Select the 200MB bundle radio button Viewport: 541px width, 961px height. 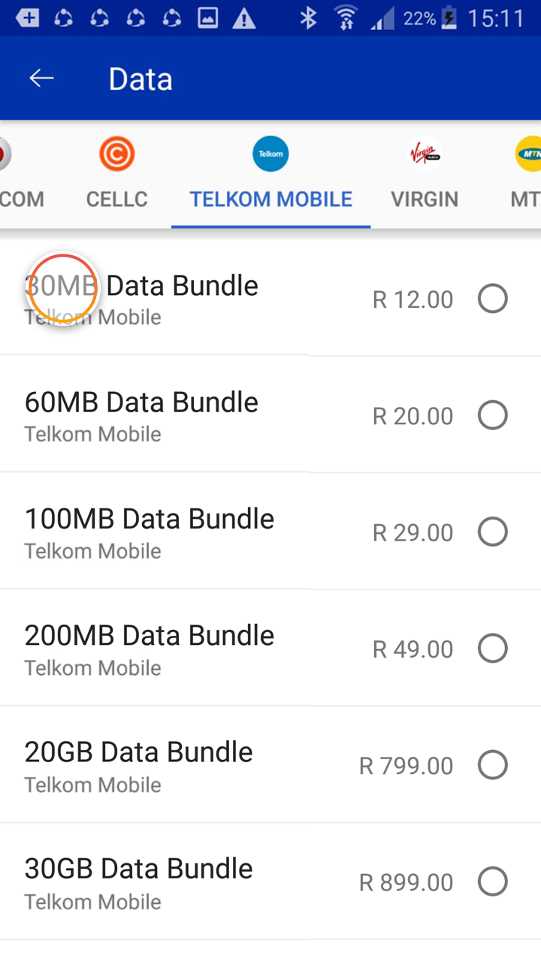click(493, 649)
